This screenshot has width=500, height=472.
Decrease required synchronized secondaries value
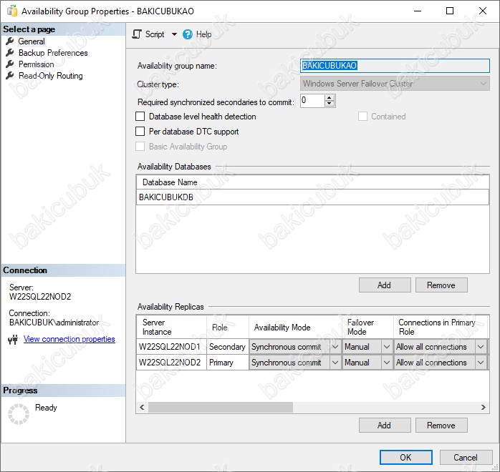pyautogui.click(x=330, y=104)
